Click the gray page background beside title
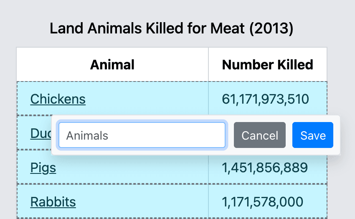Screen dimensions: 355x219 330,29
